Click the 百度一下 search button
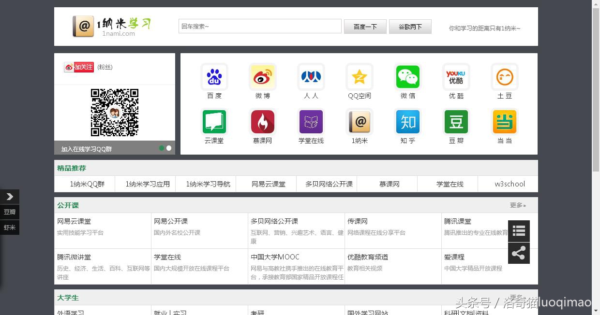The image size is (600, 315). click(365, 27)
